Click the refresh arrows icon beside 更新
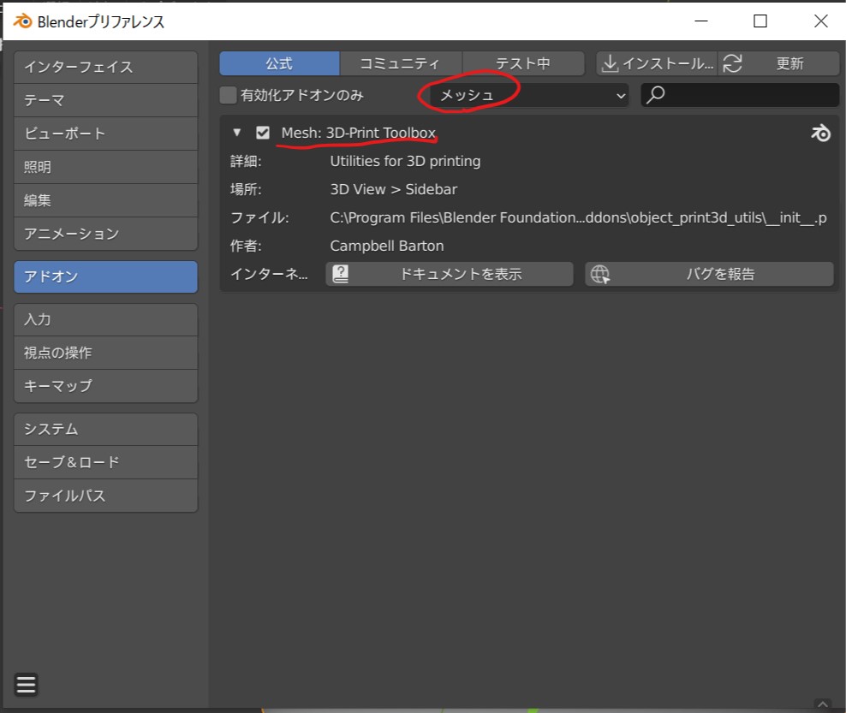This screenshot has width=846, height=713. pyautogui.click(x=732, y=63)
